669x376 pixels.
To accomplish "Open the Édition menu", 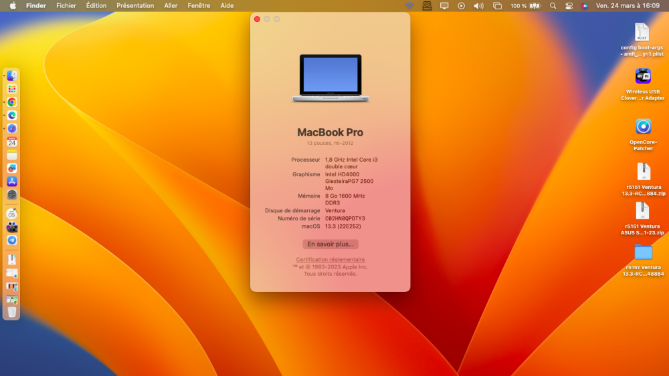I will (x=96, y=5).
